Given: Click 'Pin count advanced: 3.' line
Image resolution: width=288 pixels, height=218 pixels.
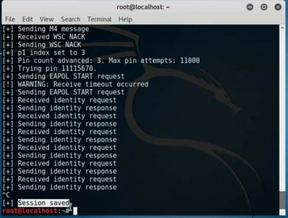Looking at the screenshot, I should 101,61.
